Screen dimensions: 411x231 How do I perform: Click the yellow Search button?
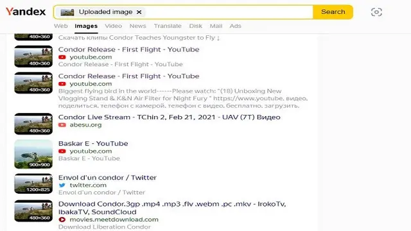[333, 12]
